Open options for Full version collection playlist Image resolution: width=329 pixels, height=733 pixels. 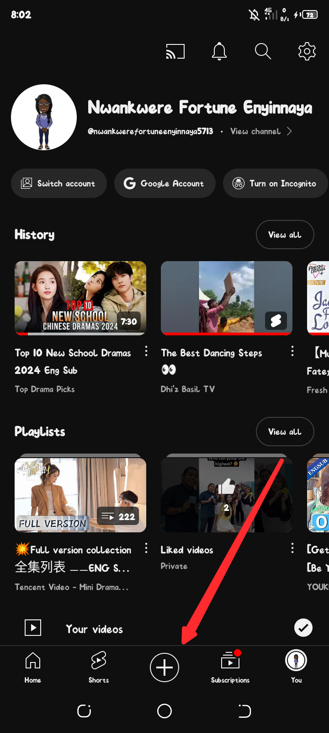coord(146,548)
